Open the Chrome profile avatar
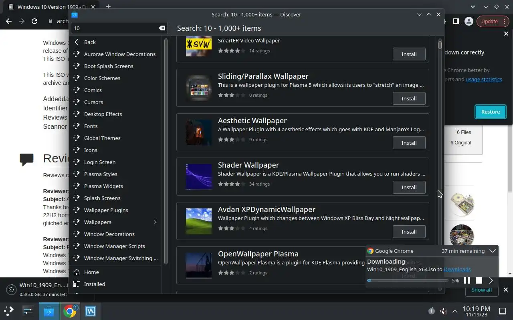The image size is (513, 320). [469, 21]
